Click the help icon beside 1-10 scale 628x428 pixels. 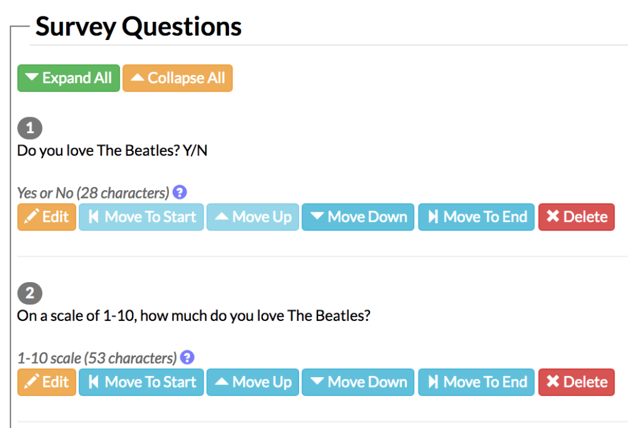pyautogui.click(x=187, y=358)
